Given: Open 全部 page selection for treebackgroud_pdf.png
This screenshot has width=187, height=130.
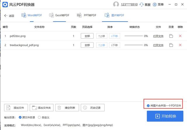Looking at the screenshot, I should pos(87,45).
